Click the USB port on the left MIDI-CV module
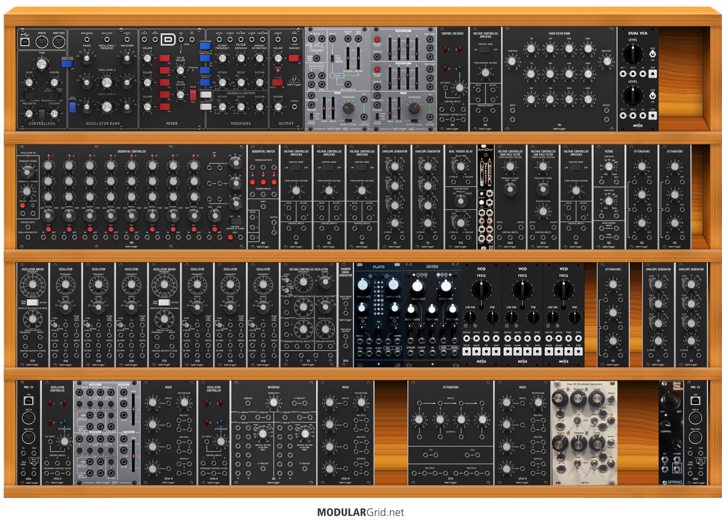 (28, 401)
